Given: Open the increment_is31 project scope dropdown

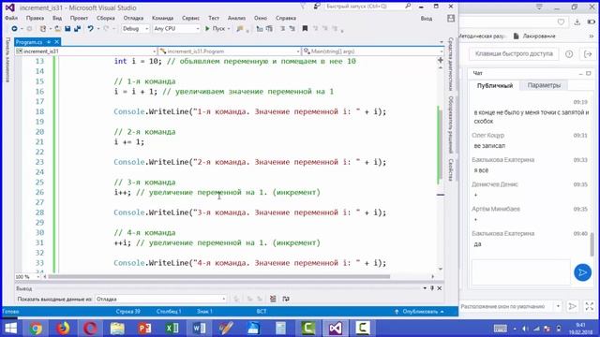Looking at the screenshot, I should point(85,51).
